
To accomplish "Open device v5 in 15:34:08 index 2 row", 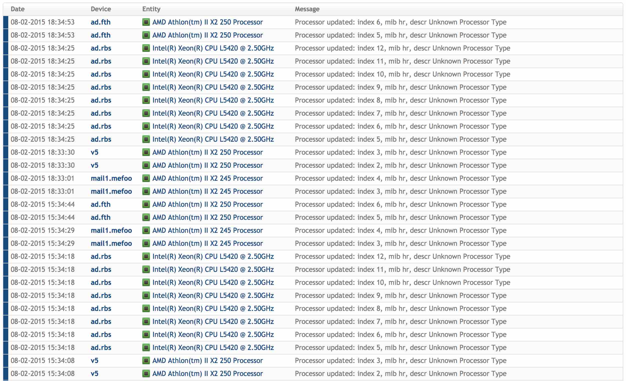I will 95,373.
